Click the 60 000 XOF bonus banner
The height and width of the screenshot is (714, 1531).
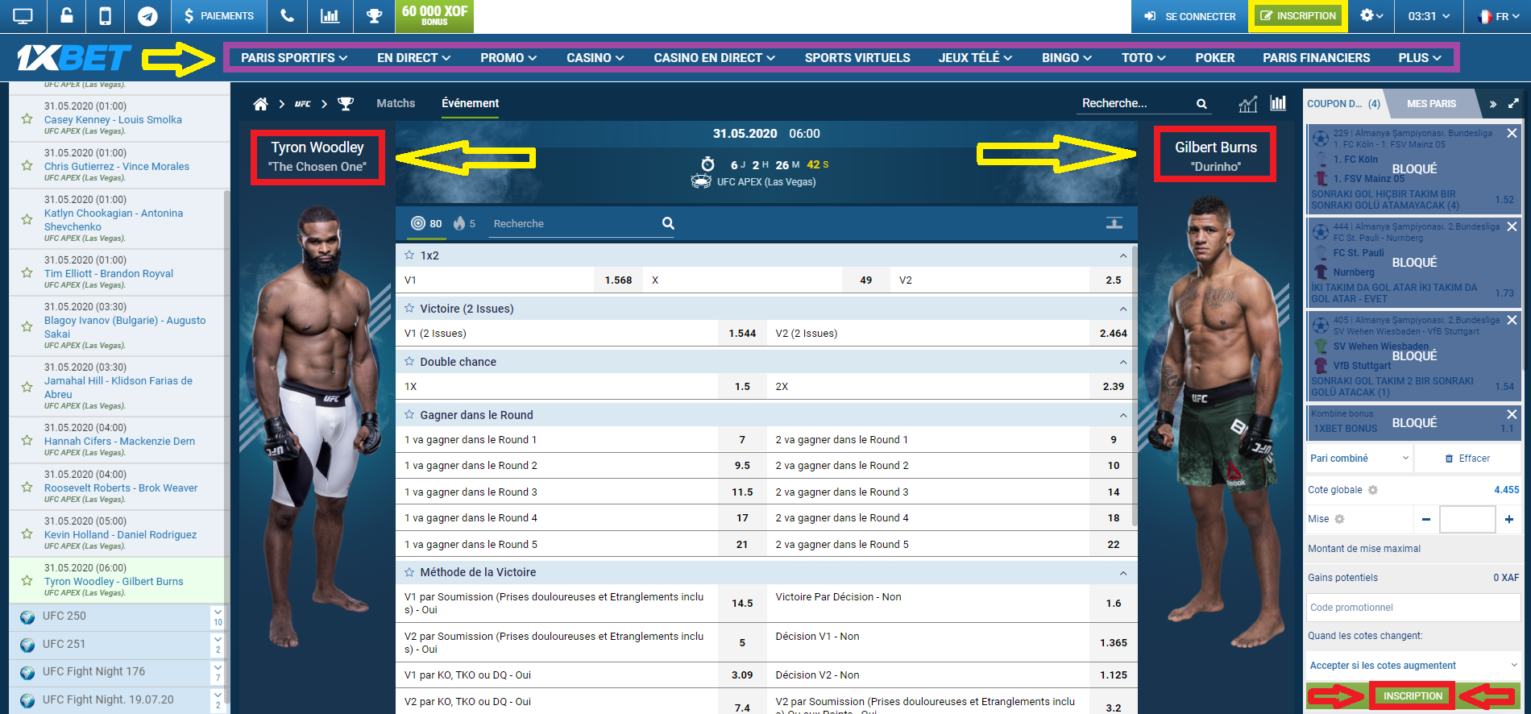click(435, 16)
